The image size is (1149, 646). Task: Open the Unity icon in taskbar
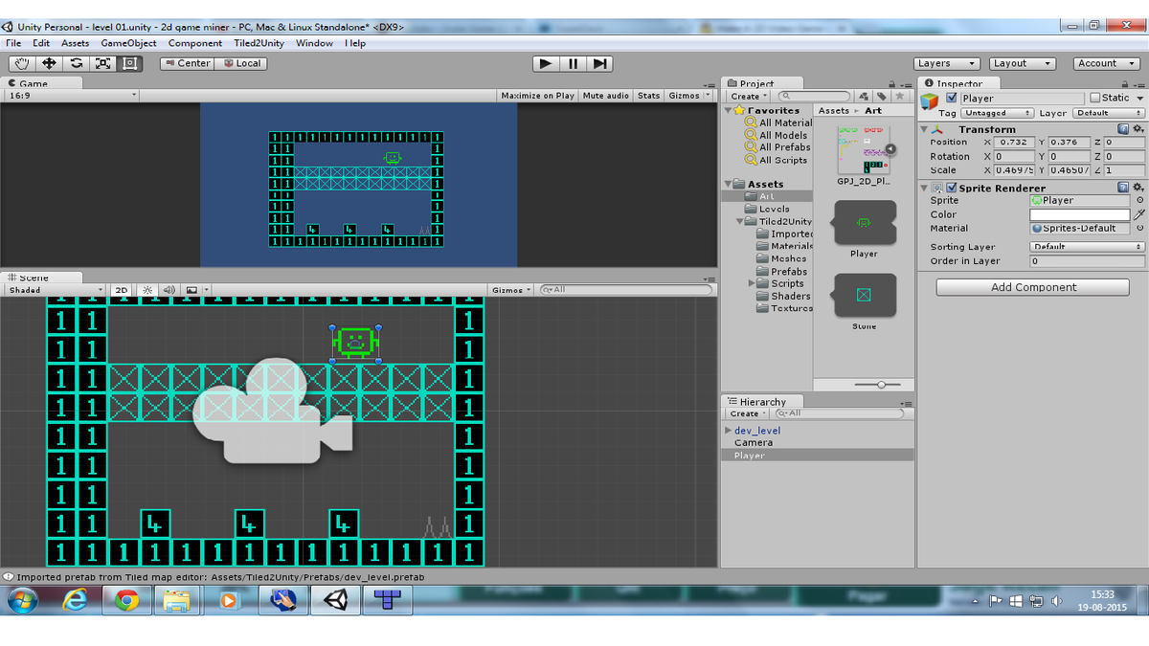pos(336,600)
